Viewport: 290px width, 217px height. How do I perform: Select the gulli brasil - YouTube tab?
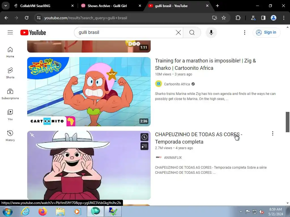(178, 6)
